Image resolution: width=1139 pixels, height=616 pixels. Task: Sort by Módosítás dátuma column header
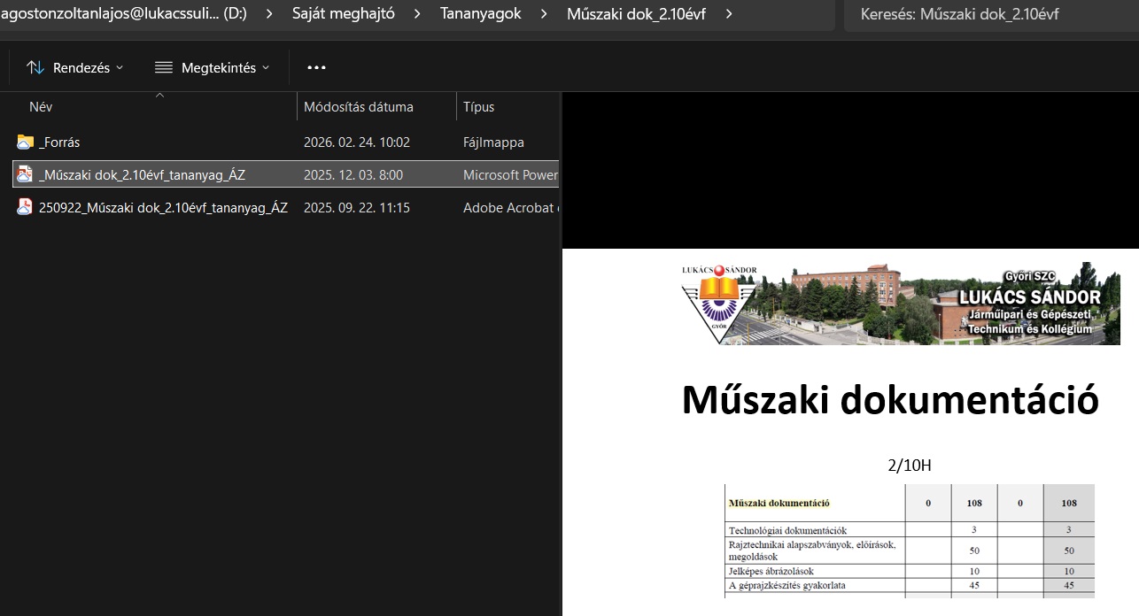(359, 107)
